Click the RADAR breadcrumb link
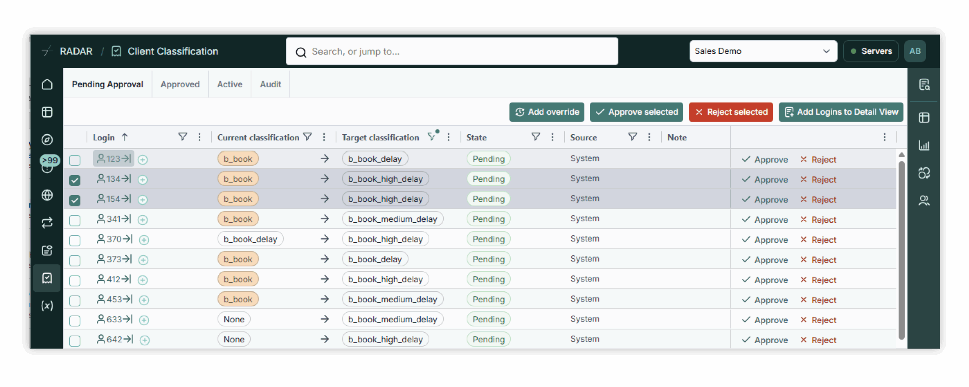Image resolution: width=969 pixels, height=387 pixels. (76, 51)
